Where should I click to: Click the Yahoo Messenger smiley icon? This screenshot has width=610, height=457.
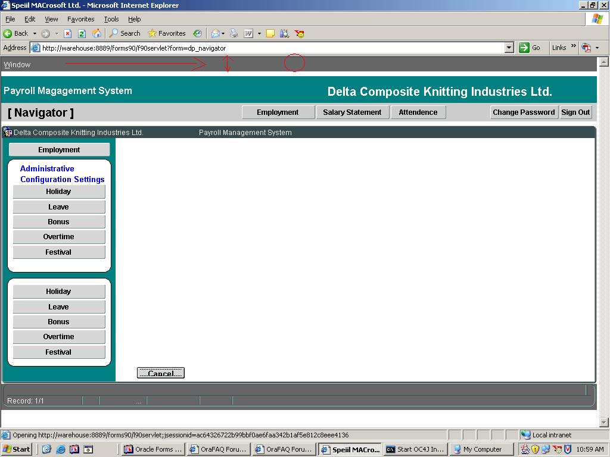click(x=299, y=33)
